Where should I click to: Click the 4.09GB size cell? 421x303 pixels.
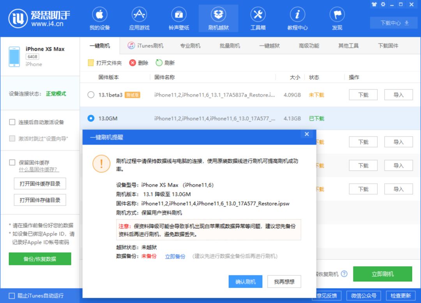click(292, 95)
